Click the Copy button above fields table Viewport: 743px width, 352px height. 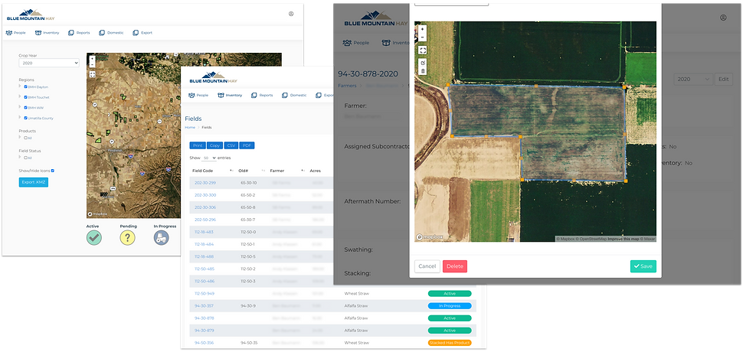click(x=214, y=145)
